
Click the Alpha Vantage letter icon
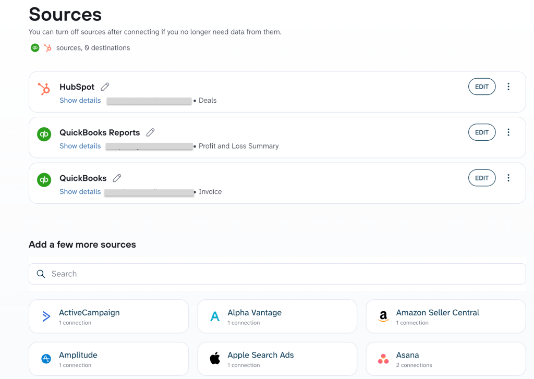pos(215,316)
